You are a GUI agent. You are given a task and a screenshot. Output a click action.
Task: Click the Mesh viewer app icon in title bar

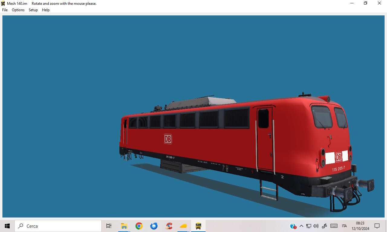tap(3, 3)
